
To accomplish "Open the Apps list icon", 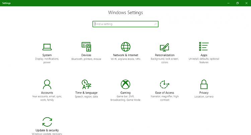I will point(204,46).
